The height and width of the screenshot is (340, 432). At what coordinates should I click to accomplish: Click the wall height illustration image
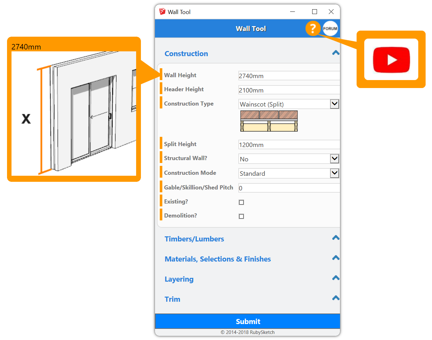pyautogui.click(x=74, y=114)
